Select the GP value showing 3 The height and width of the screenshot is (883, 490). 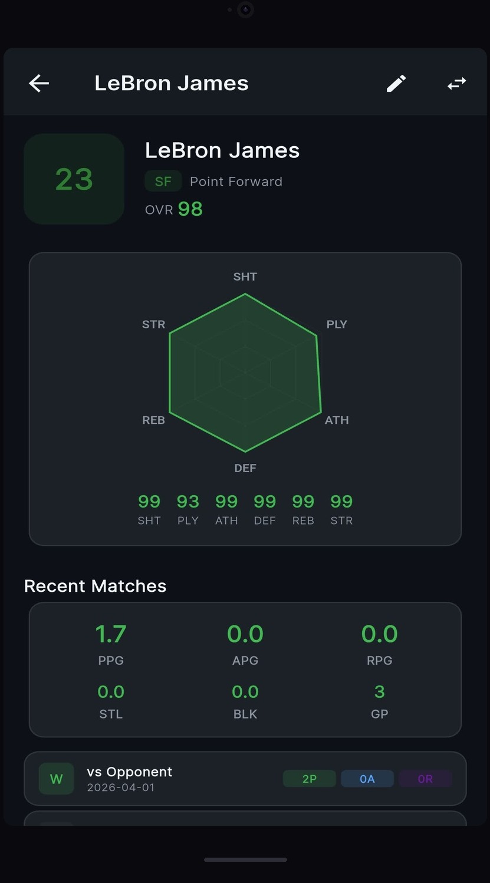click(379, 691)
